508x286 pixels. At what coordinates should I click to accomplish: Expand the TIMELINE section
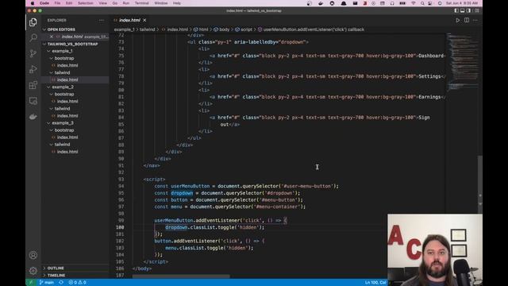point(75,276)
